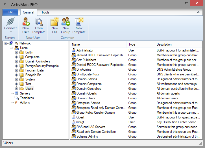
Task: Select the Cert Publishers group icon
Action: click(x=74, y=60)
